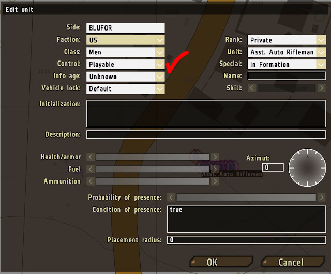Image resolution: width=331 pixels, height=274 pixels.
Task: Open the Special dropdown In Formation
Action: click(x=287, y=65)
